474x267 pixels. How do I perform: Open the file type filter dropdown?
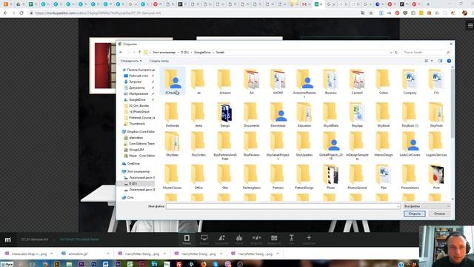pyautogui.click(x=427, y=206)
